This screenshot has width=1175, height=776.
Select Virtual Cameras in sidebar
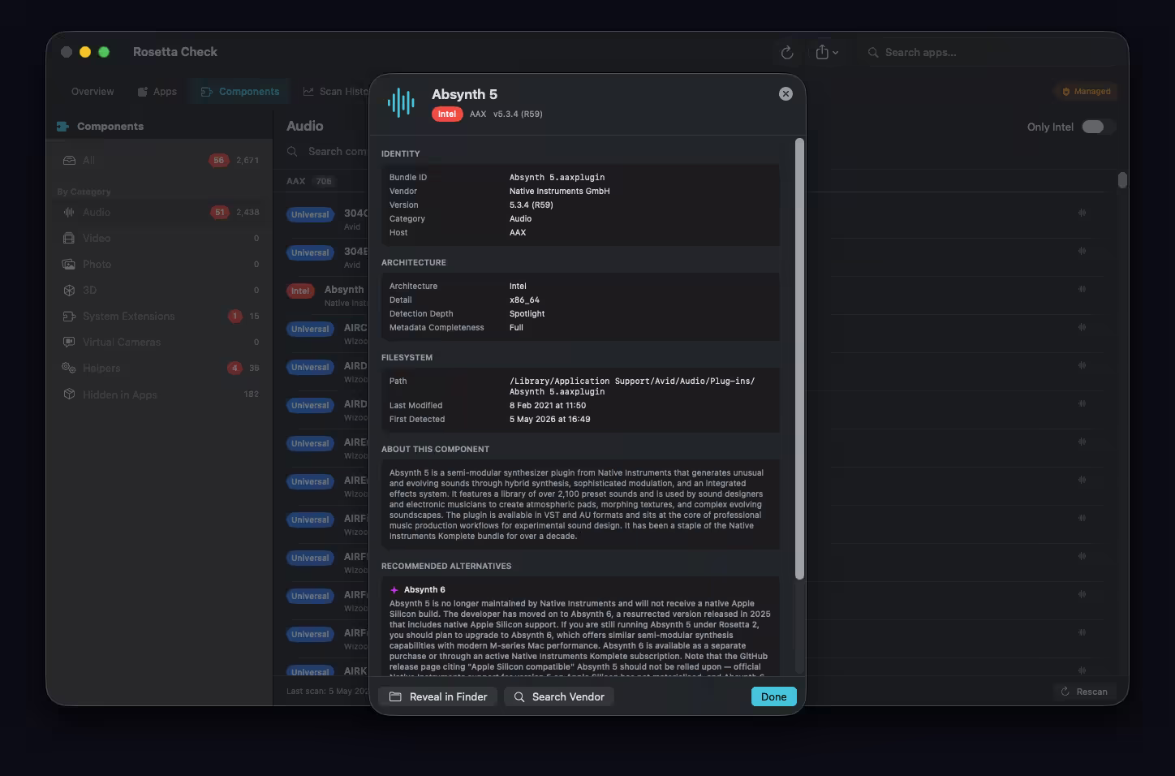161,343
